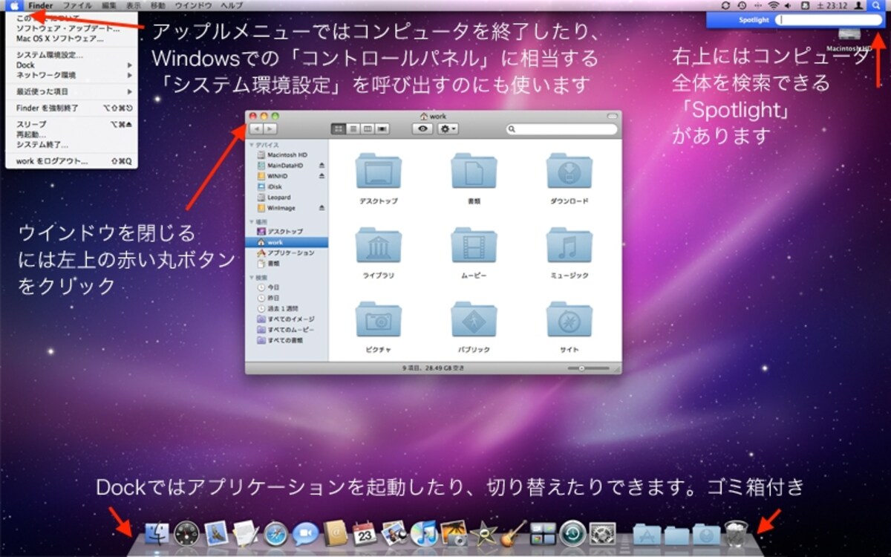Collapse the 検索 sidebar section
This screenshot has height=557, width=891.
(x=252, y=276)
